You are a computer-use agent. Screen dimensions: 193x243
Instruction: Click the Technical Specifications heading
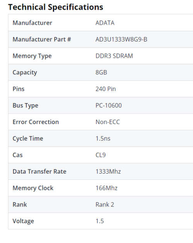(56, 7)
